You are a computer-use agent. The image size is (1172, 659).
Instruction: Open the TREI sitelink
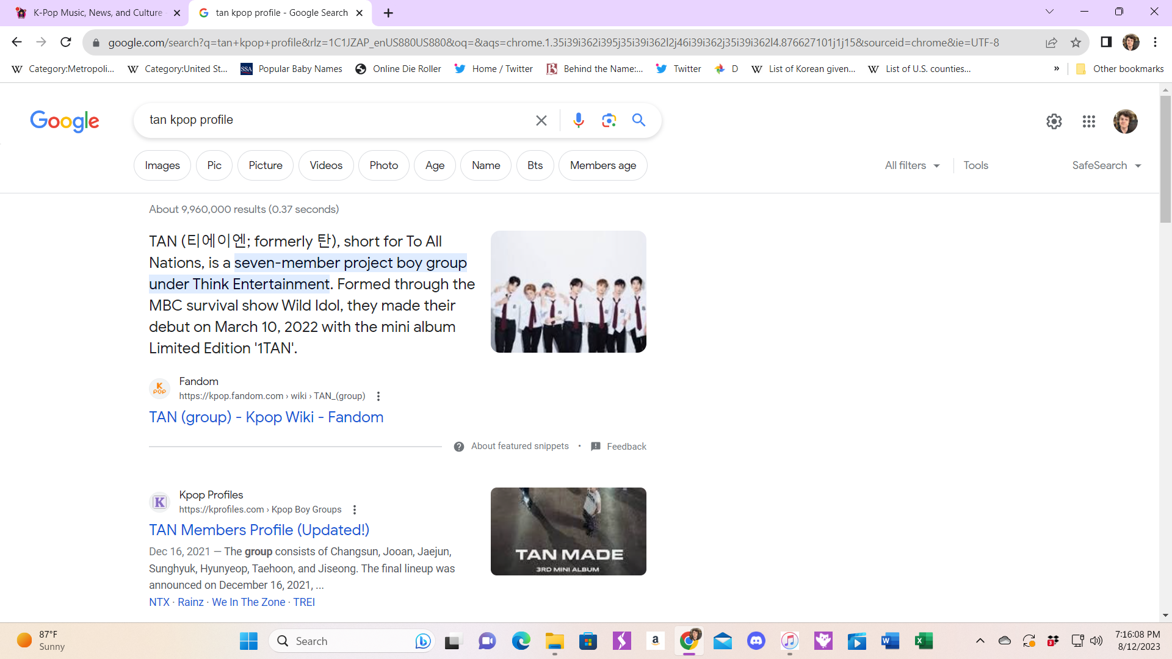304,602
